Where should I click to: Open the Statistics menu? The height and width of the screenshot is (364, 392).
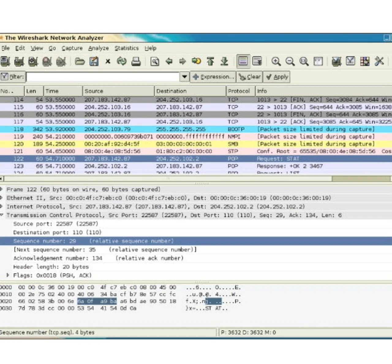tap(126, 48)
